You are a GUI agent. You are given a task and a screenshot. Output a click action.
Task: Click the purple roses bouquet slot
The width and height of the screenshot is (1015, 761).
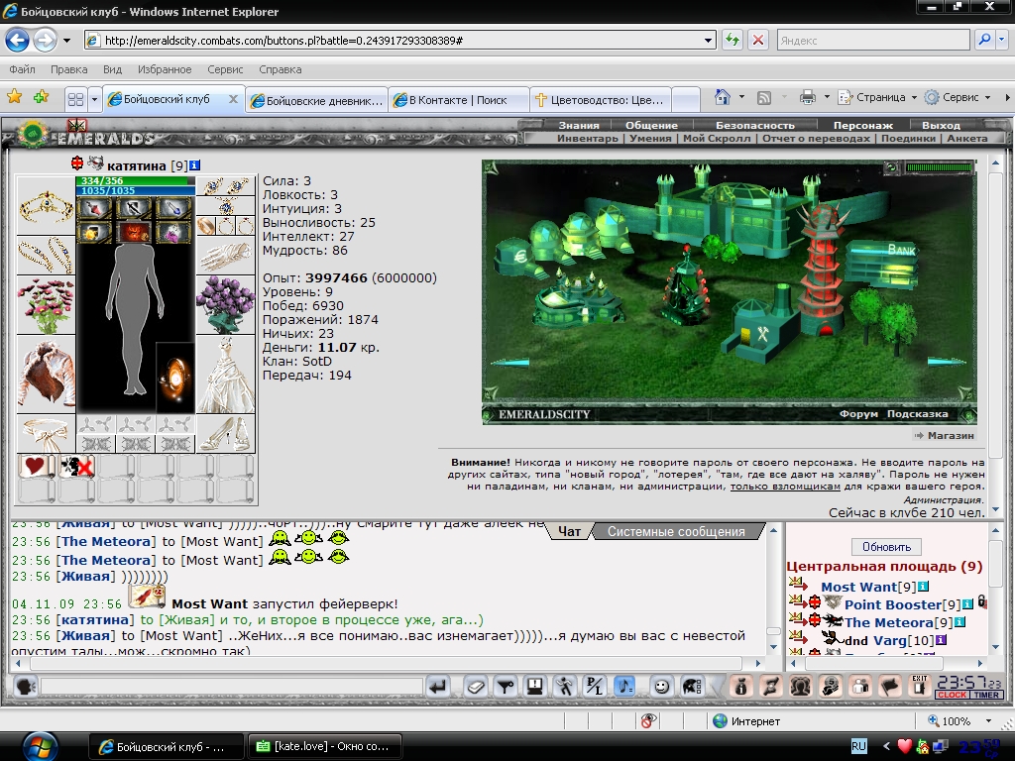[225, 304]
